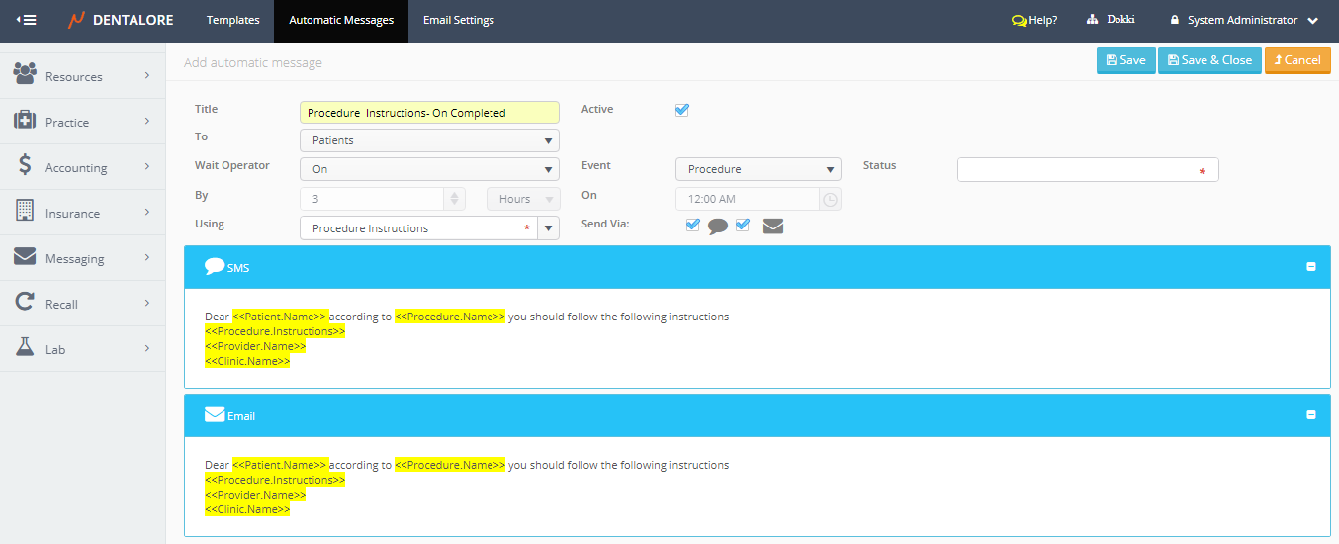Screen dimensions: 1339x544
Task: Uncheck the SMS send via checkbox
Action: [692, 225]
